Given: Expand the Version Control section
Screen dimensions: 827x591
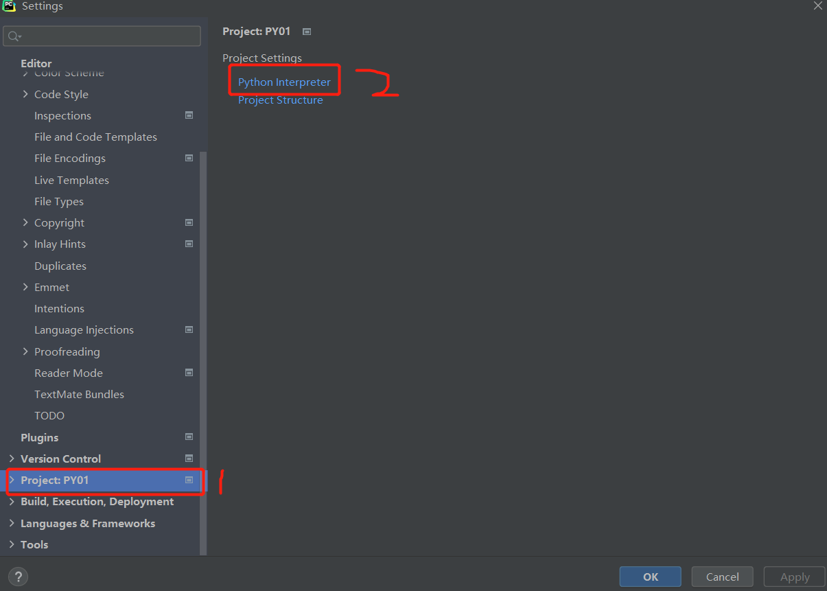Looking at the screenshot, I should (x=12, y=459).
